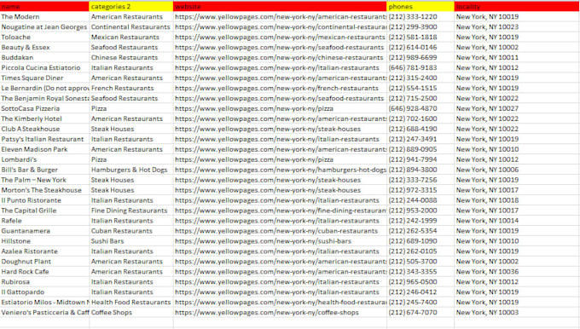The height and width of the screenshot is (329, 580).
Task: Select the 'The Kimberly Hotel' cell
Action: coord(44,118)
